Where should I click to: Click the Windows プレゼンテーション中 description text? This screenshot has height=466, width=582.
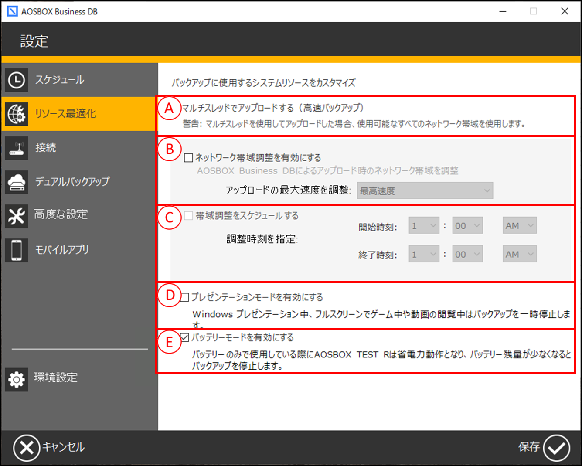point(381,319)
